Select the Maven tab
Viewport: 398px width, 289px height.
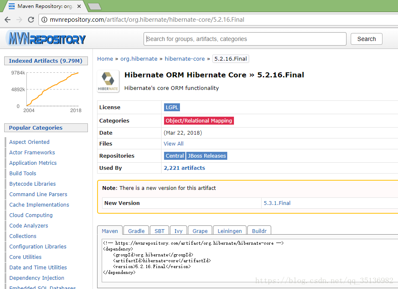click(110, 231)
